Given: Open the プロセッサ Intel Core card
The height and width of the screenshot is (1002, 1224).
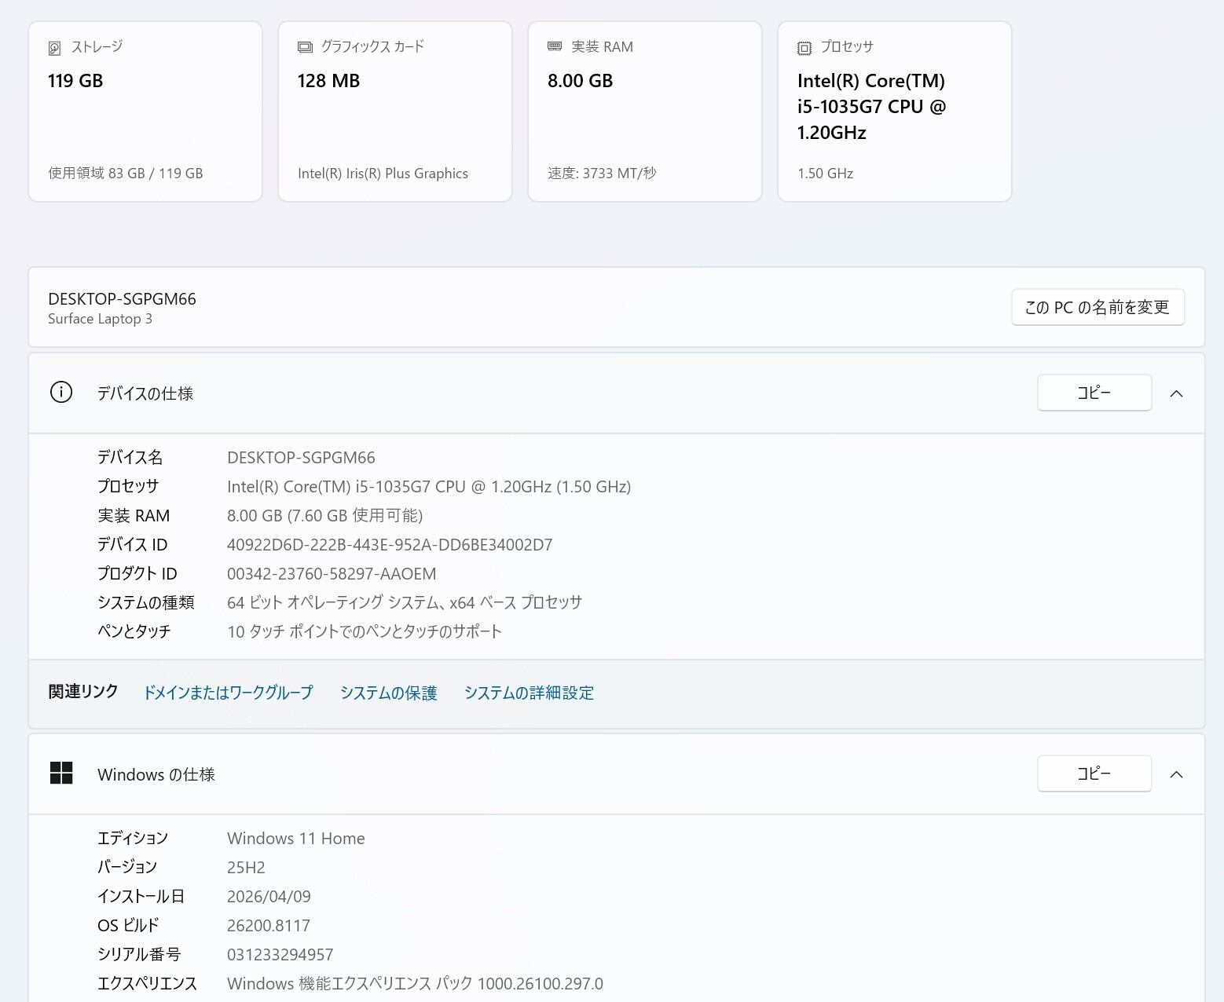Looking at the screenshot, I should coord(895,112).
